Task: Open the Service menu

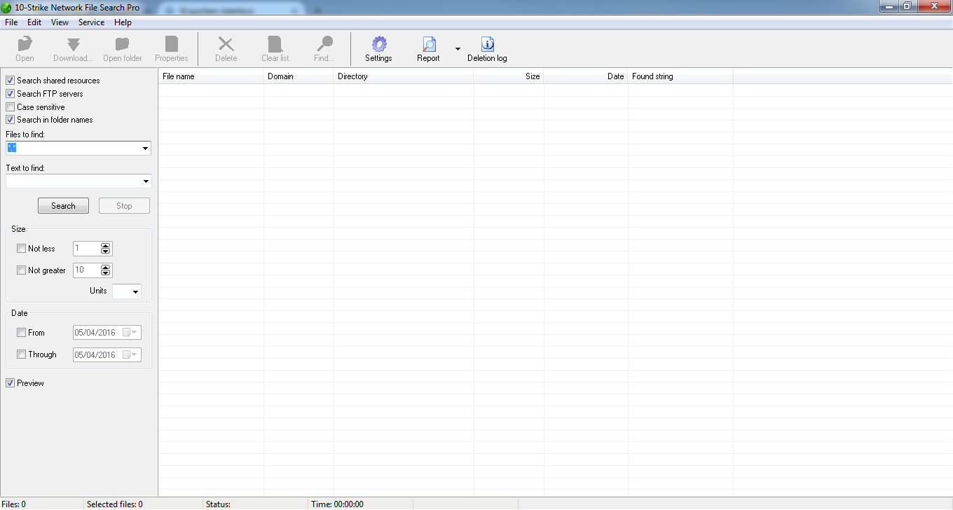Action: [x=91, y=22]
